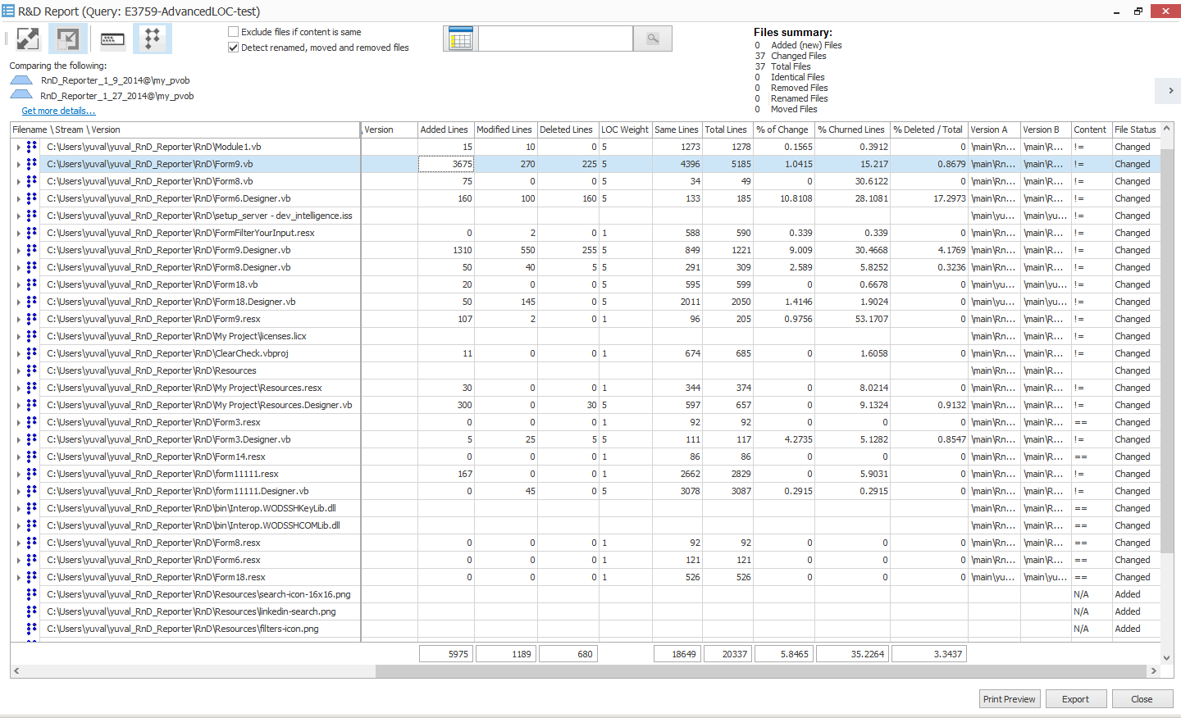This screenshot has height=718, width=1181.
Task: Click the blue stream icon next to RnD_Reporter_1_9_2014
Action: (22, 80)
